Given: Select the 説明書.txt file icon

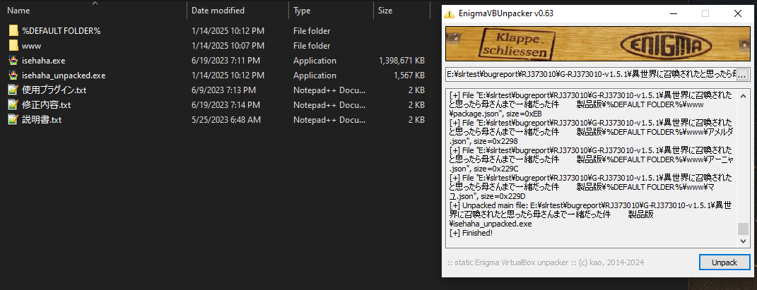Looking at the screenshot, I should pos(13,120).
